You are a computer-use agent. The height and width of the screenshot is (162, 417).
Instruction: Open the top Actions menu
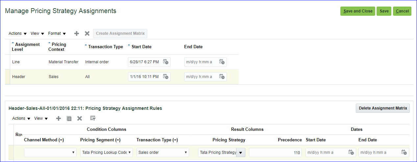[x=17, y=33]
